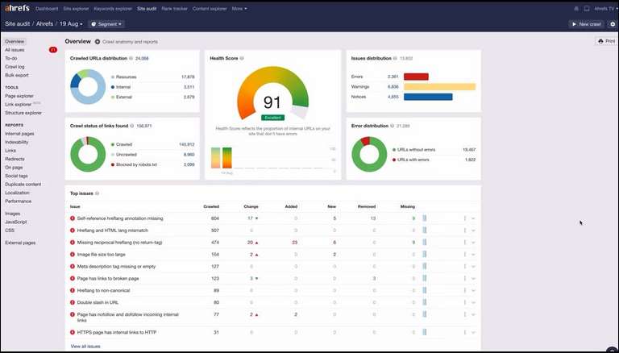Click Ahrefs project breadcrumb link
Viewport: 619px width, 353px height.
[44, 23]
